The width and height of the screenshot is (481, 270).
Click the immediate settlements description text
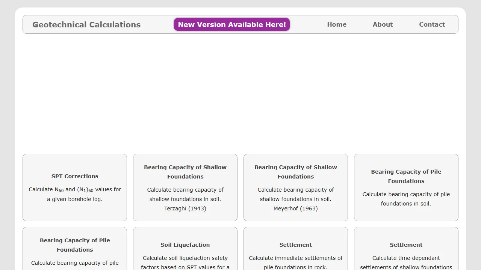point(296,262)
